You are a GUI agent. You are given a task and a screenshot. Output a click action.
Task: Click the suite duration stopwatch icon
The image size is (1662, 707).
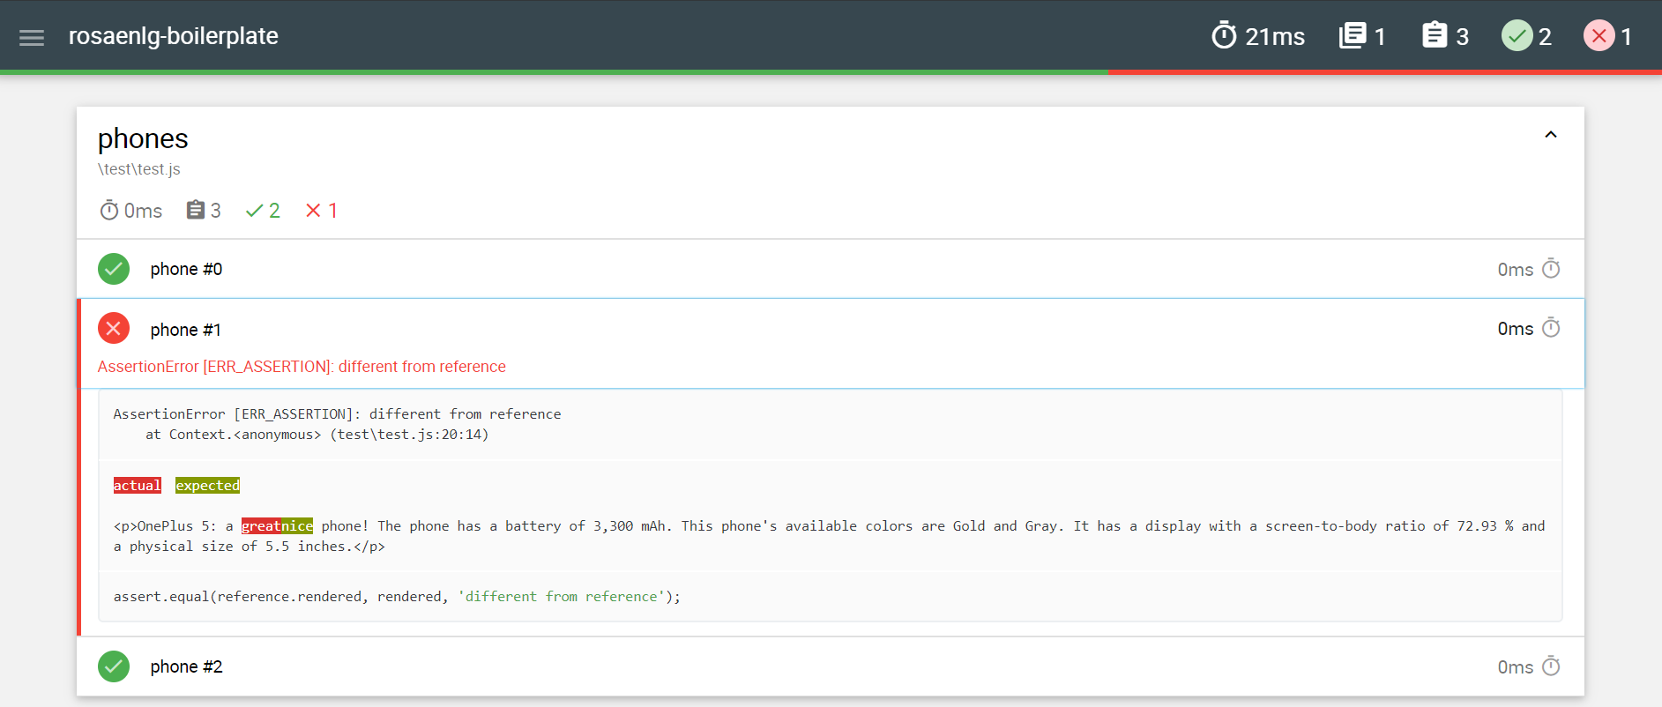pyautogui.click(x=109, y=211)
